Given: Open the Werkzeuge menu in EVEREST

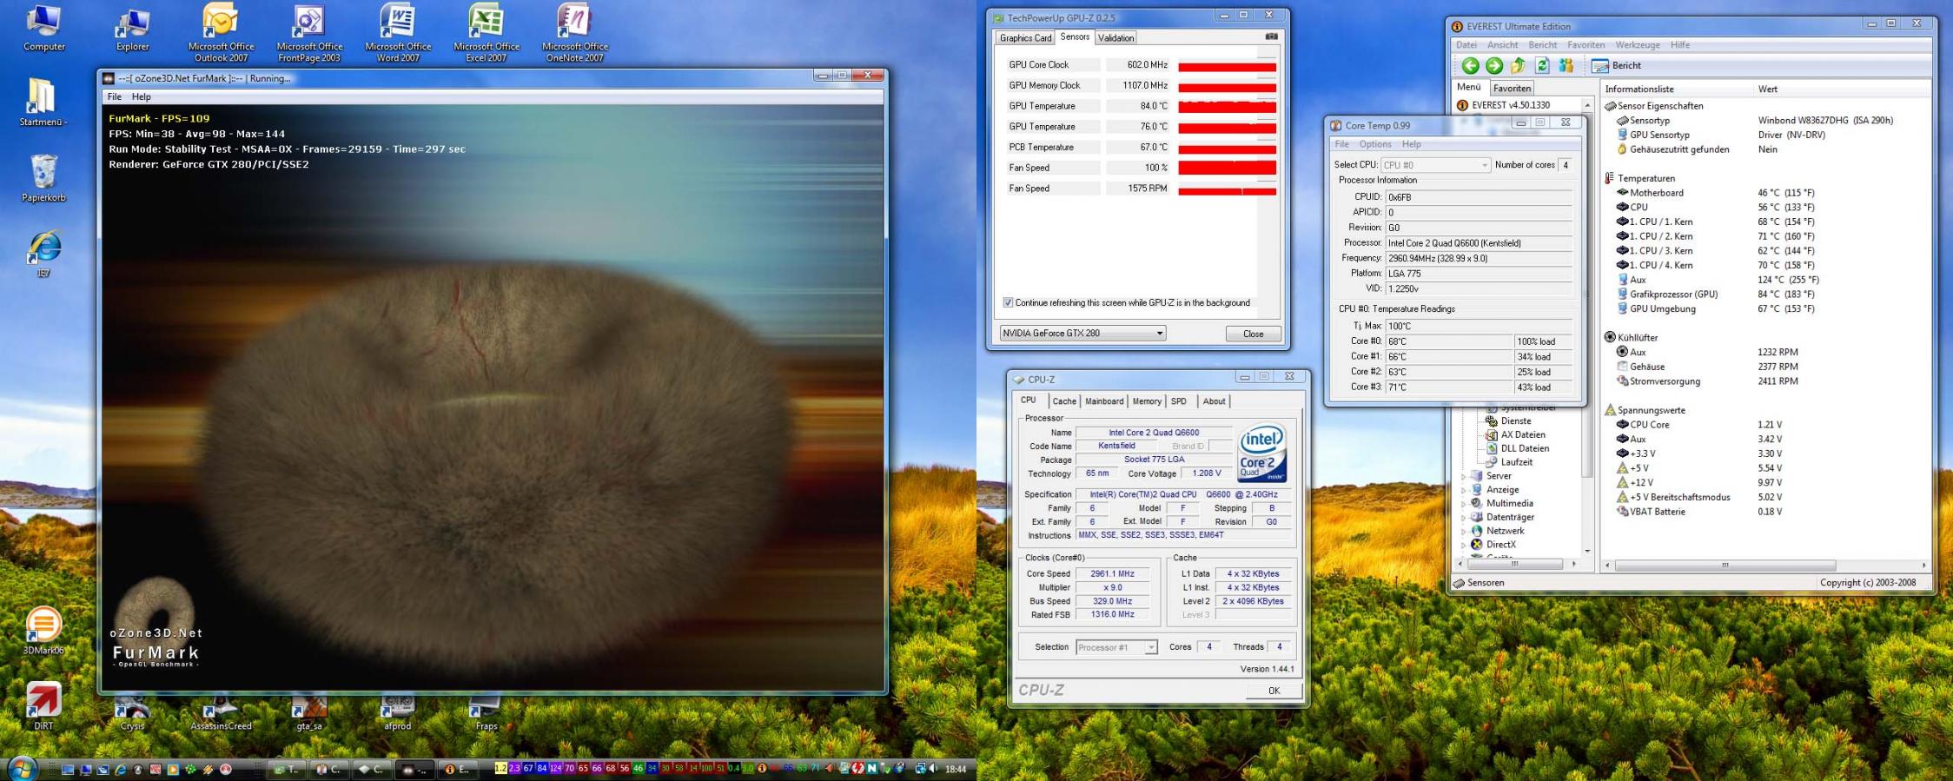Looking at the screenshot, I should coord(1638,45).
